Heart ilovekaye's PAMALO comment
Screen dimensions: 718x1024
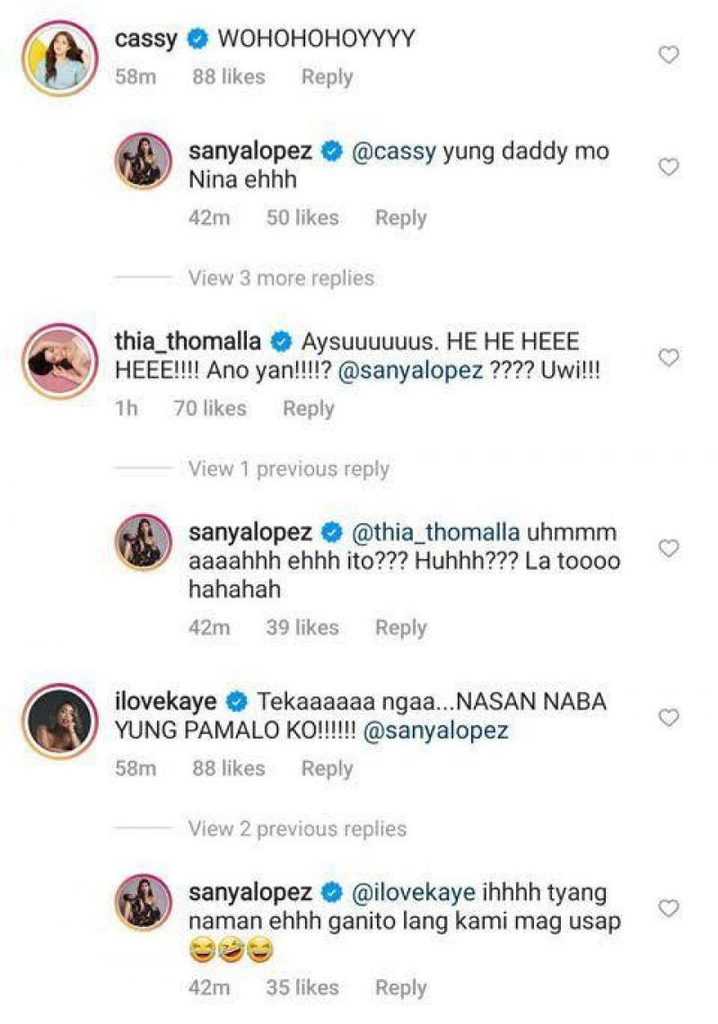click(669, 718)
